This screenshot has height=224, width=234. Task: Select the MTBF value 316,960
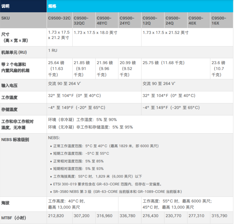pyautogui.click(x=104, y=216)
